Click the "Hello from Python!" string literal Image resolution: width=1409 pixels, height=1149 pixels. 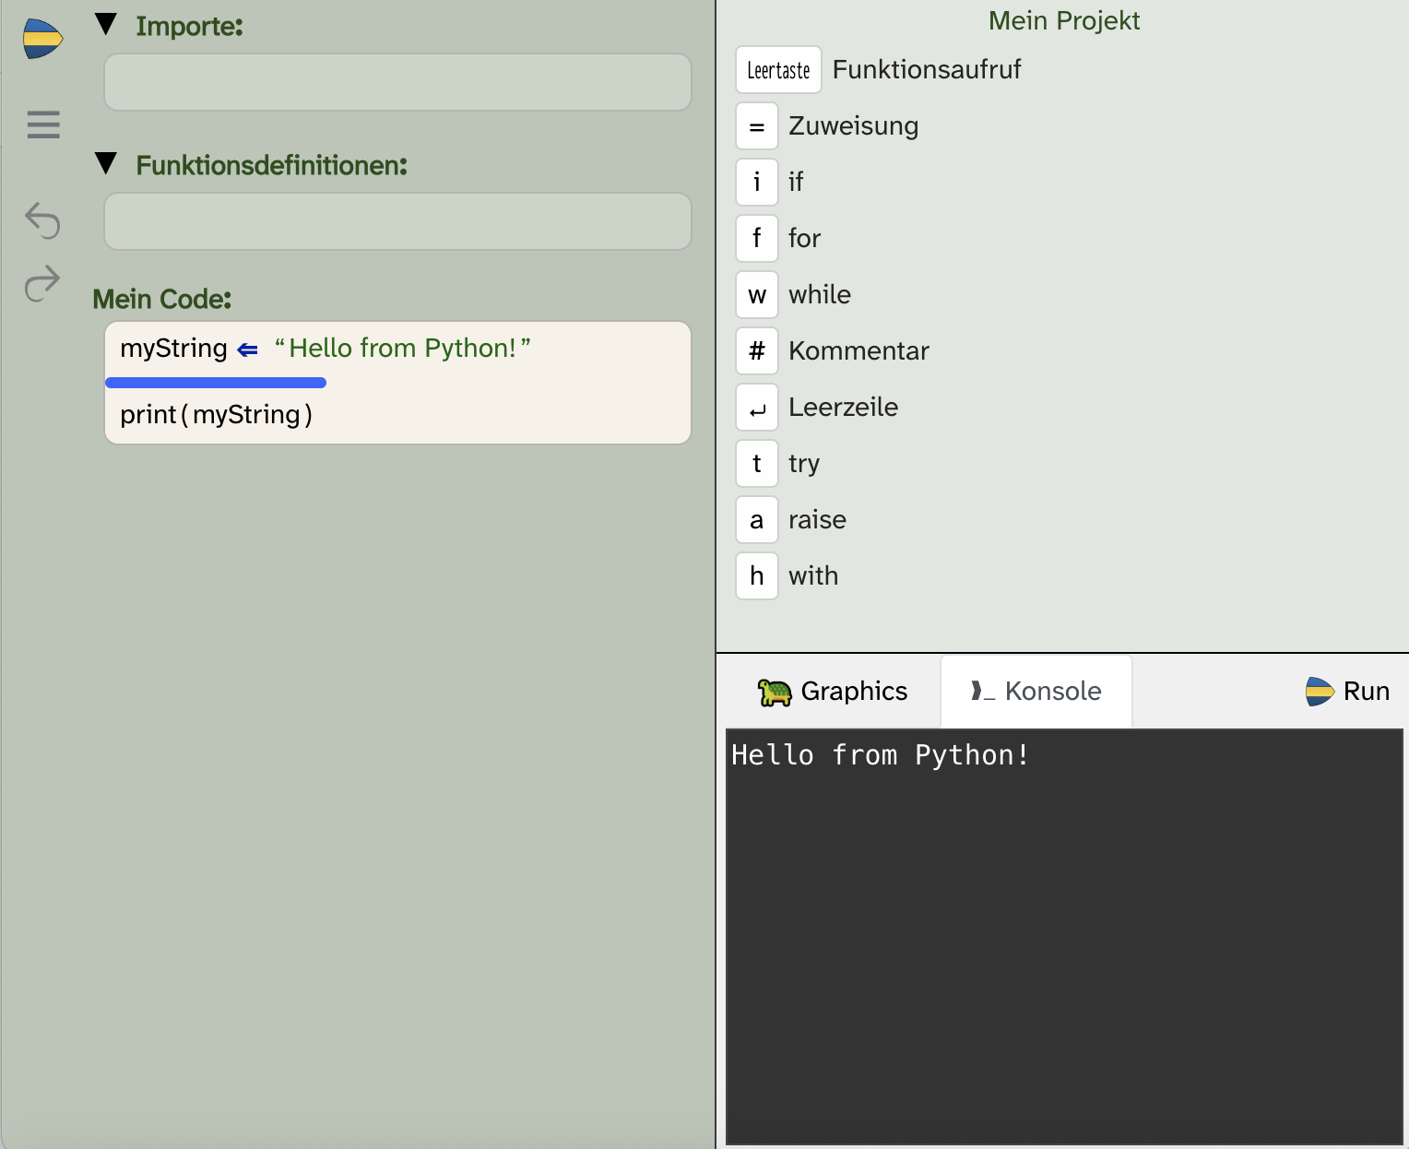(x=402, y=349)
